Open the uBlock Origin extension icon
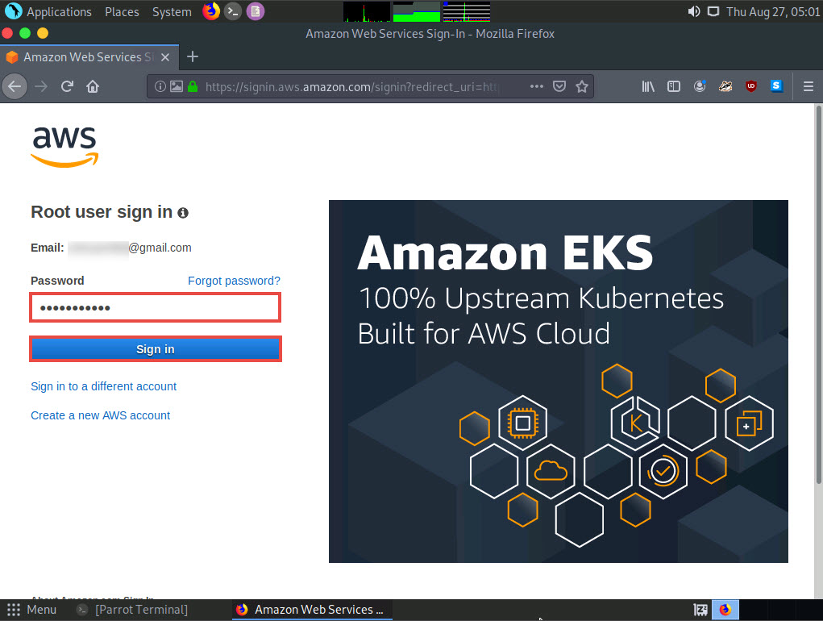Viewport: 823px width, 621px height. (x=751, y=86)
